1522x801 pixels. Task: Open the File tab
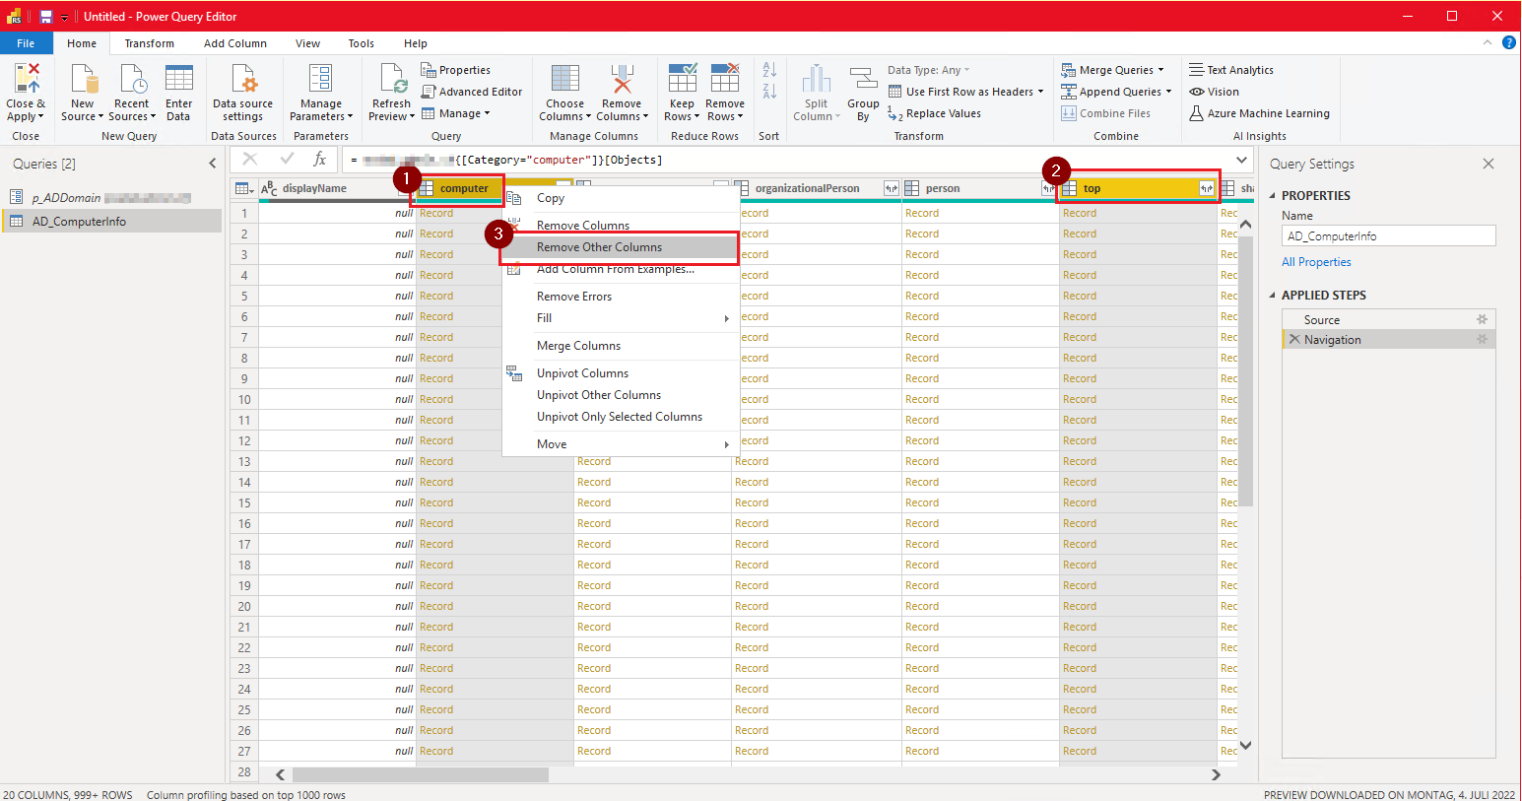click(26, 43)
